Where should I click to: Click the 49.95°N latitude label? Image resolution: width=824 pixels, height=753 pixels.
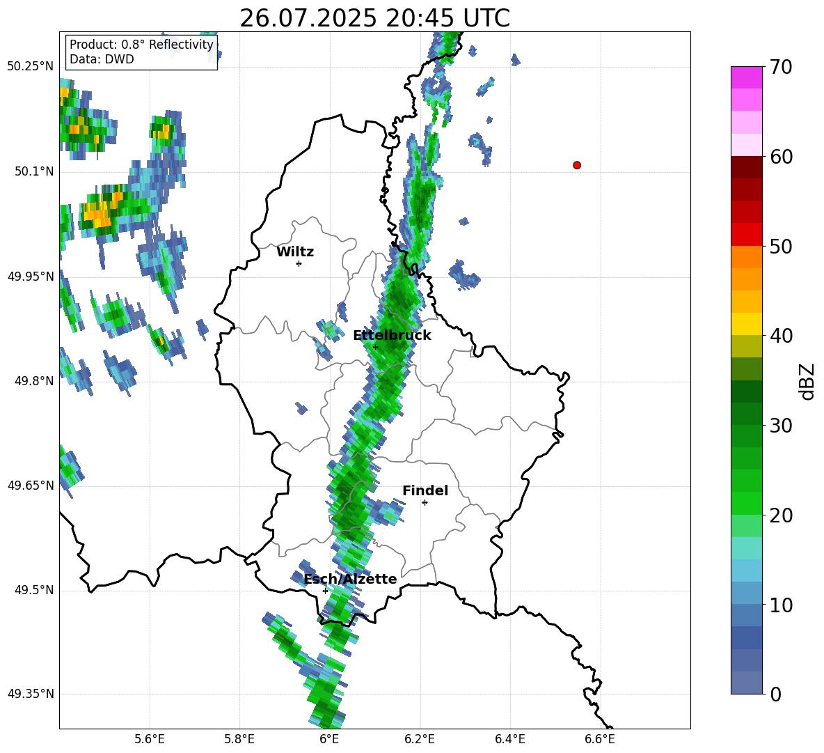[x=31, y=277]
